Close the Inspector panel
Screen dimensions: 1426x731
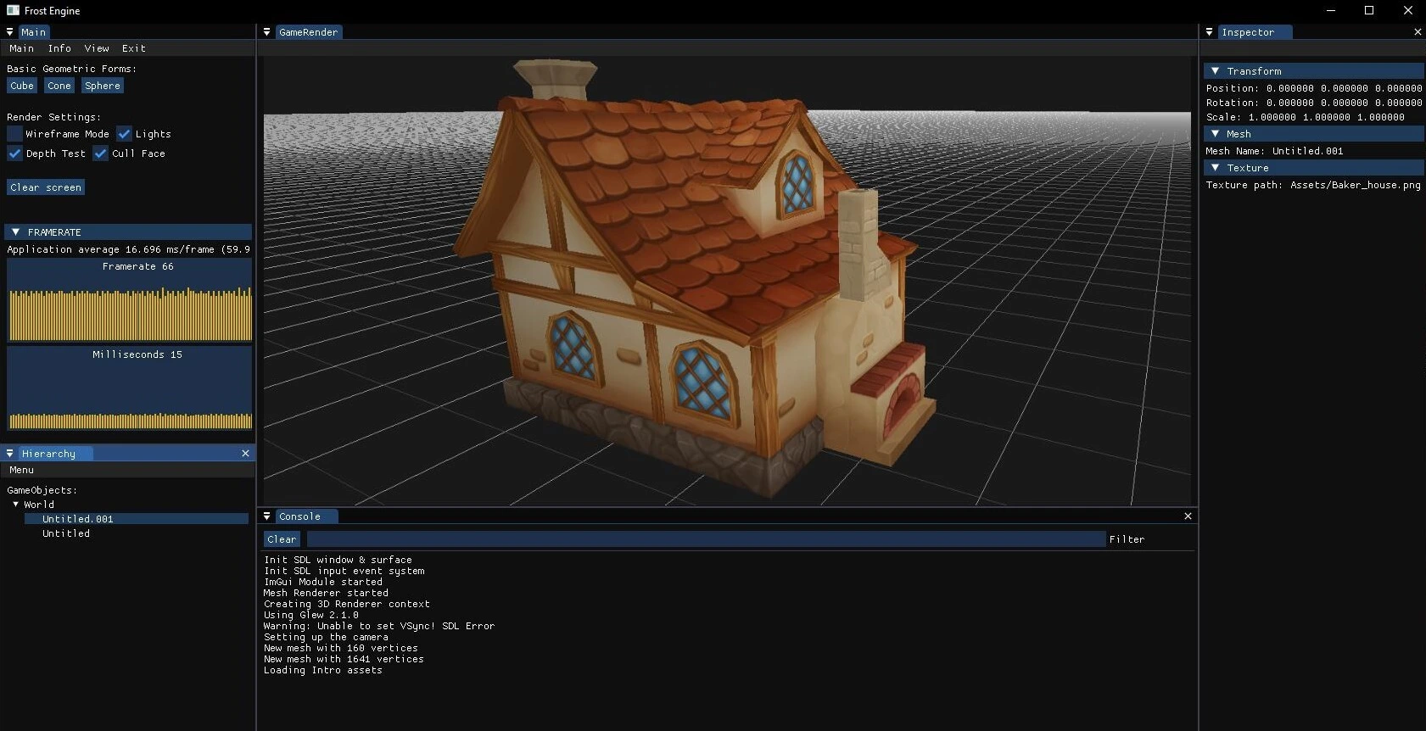click(1418, 32)
